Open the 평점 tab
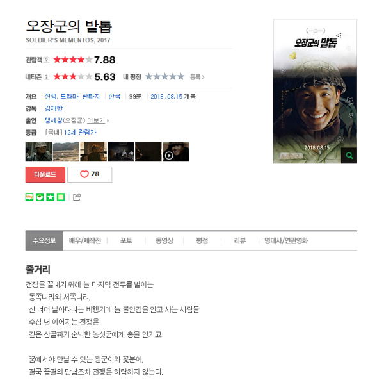 (x=202, y=241)
